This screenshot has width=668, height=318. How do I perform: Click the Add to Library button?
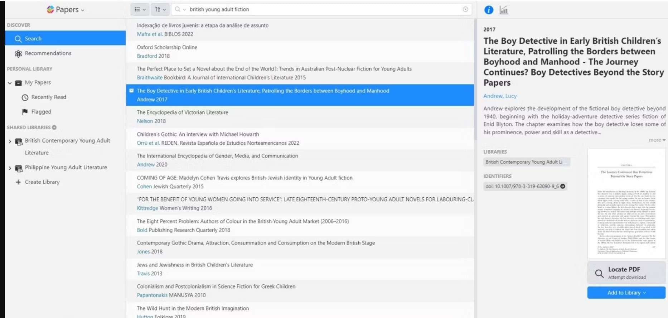[626, 293]
